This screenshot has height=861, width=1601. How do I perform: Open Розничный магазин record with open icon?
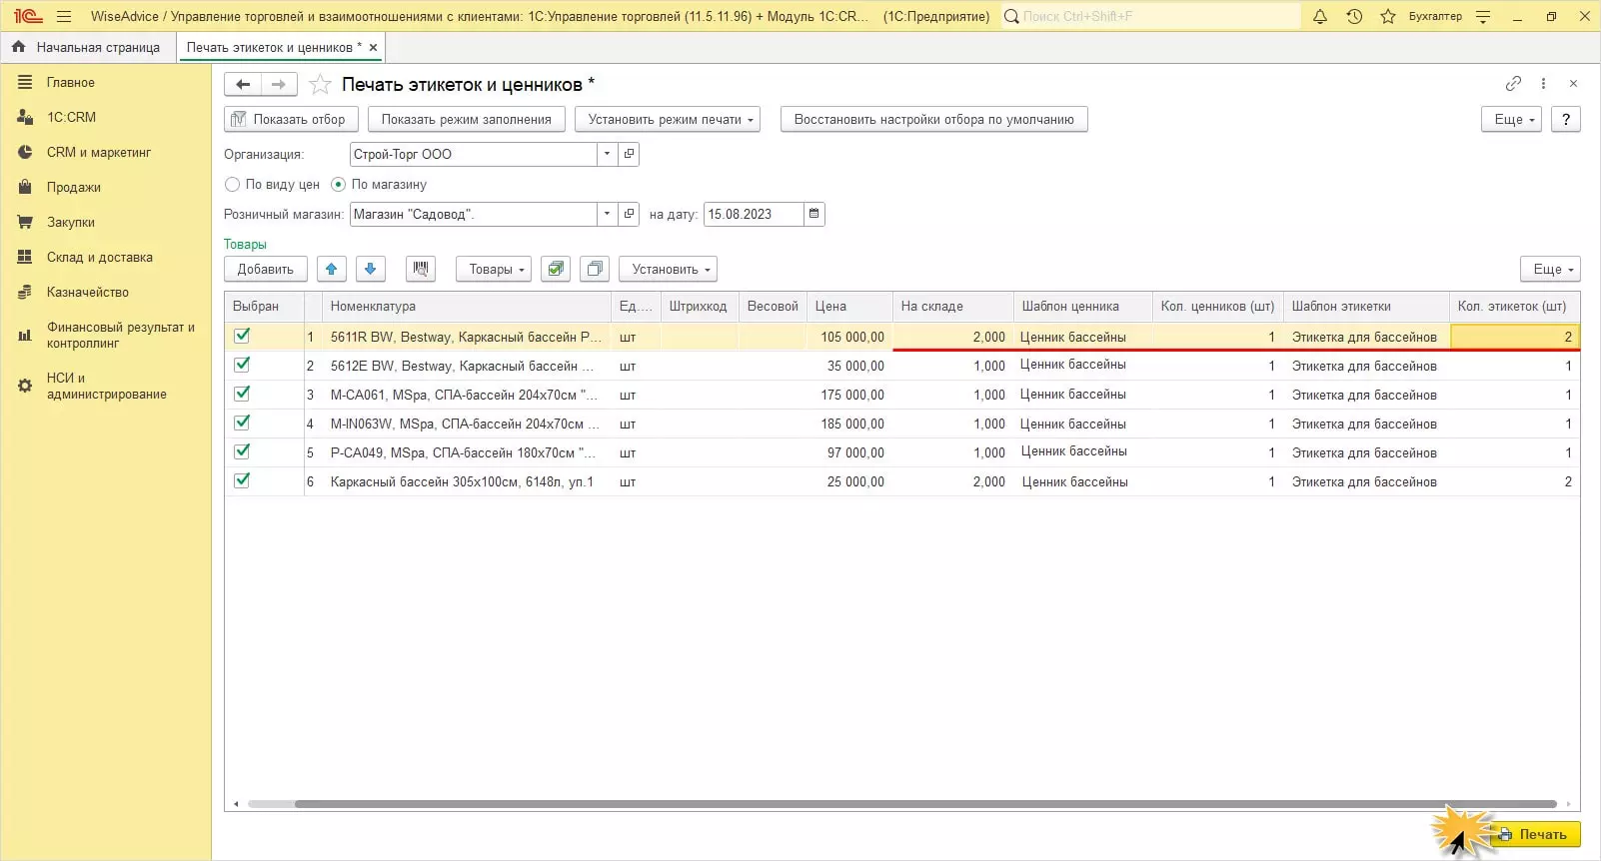click(x=629, y=214)
